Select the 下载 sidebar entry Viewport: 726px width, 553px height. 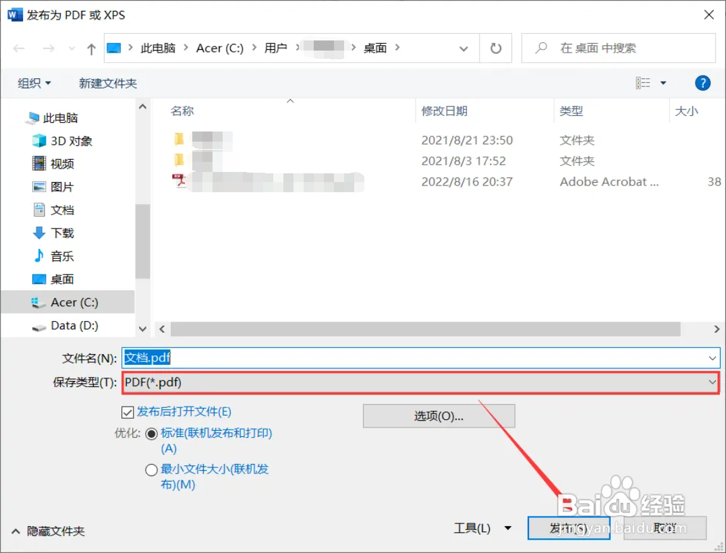(59, 233)
